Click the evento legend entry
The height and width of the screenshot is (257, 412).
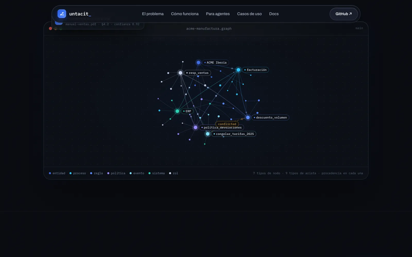pyautogui.click(x=137, y=173)
